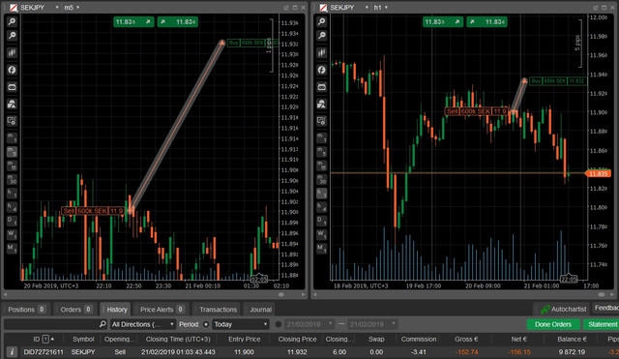Open SEKJPY symbol dropdown in left chart
This screenshot has height=359, width=619.
tap(57, 8)
